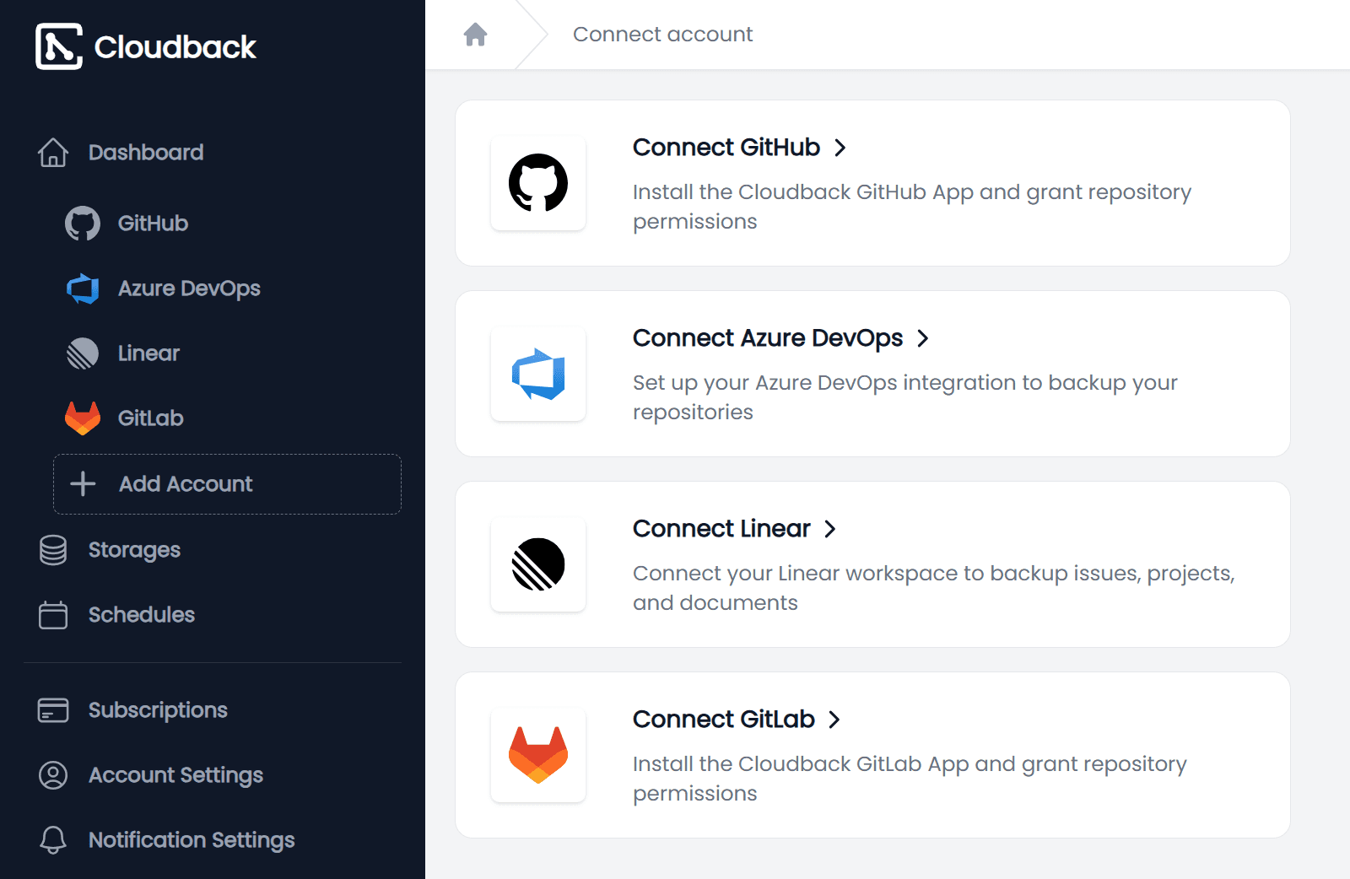Click the Storages database icon
The width and height of the screenshot is (1350, 879).
click(53, 550)
